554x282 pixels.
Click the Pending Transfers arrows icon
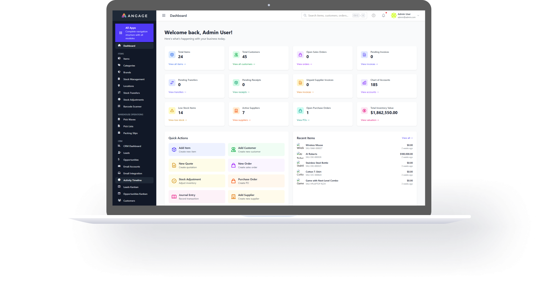[x=172, y=83]
